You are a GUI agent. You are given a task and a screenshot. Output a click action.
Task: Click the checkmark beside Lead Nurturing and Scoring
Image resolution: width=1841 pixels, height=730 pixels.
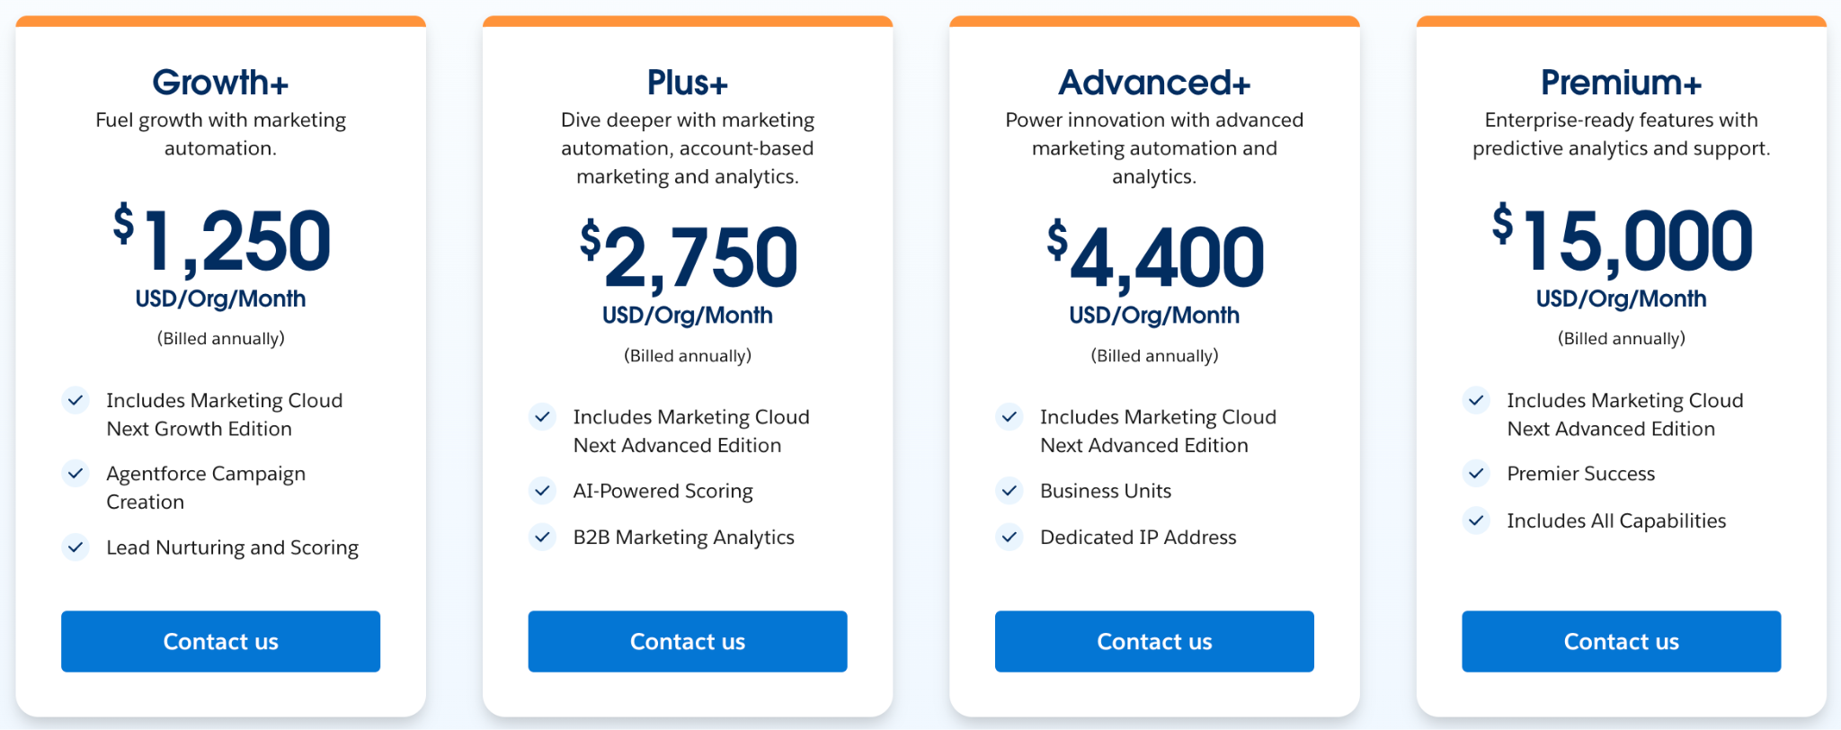pyautogui.click(x=76, y=547)
